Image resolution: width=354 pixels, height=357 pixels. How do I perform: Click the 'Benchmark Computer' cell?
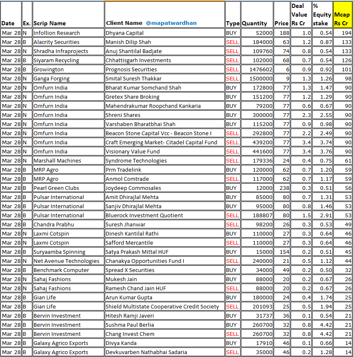click(x=68, y=270)
